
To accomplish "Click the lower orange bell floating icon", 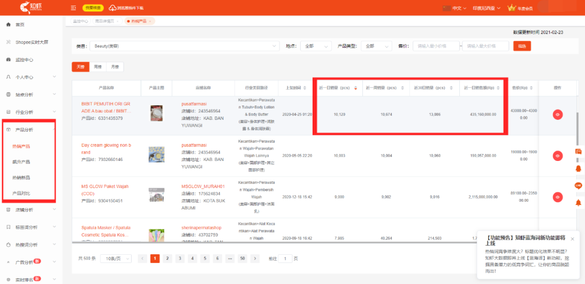I will 578,203.
